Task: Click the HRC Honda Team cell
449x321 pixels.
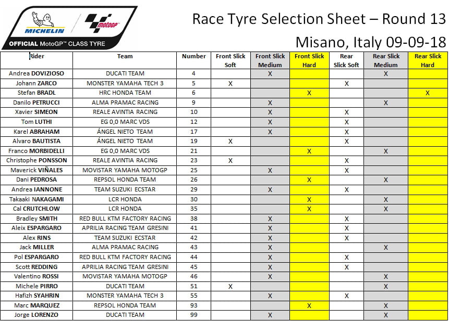Action: coord(125,93)
